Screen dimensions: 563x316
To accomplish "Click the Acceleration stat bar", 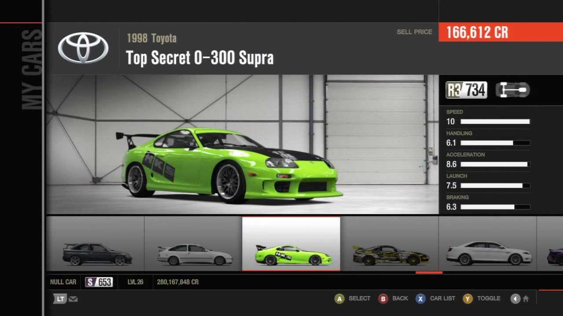I will coord(495,164).
